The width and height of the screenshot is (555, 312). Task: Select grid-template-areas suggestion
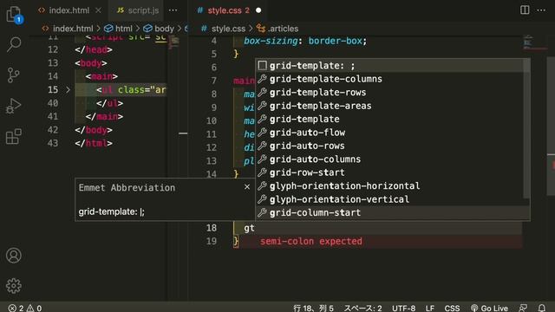tap(389, 106)
